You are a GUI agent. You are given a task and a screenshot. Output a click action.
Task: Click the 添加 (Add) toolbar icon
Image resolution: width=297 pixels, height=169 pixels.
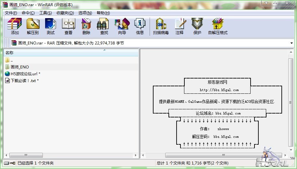coord(15,26)
